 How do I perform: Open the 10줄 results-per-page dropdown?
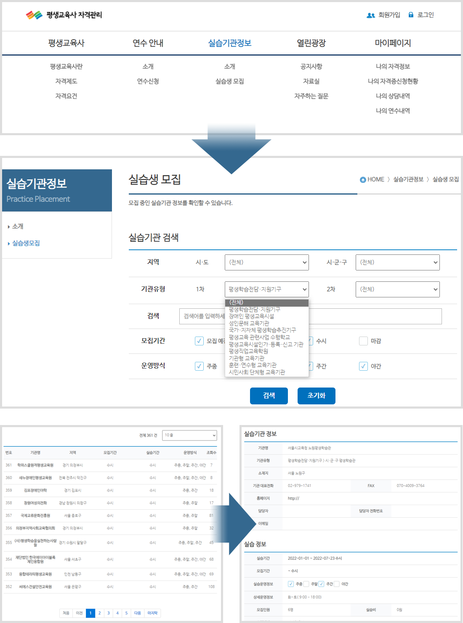(x=189, y=435)
